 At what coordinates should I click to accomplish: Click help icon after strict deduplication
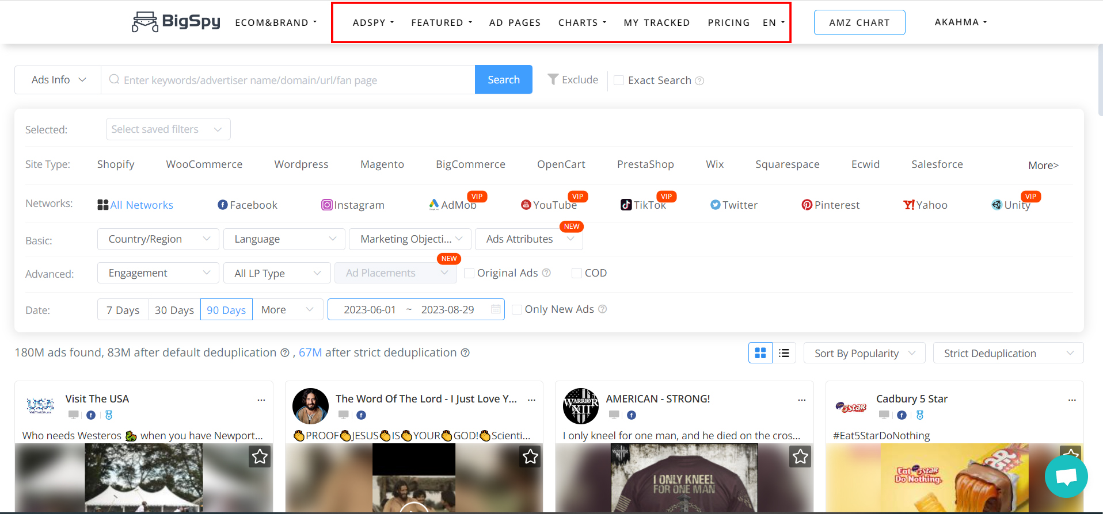coord(465,352)
